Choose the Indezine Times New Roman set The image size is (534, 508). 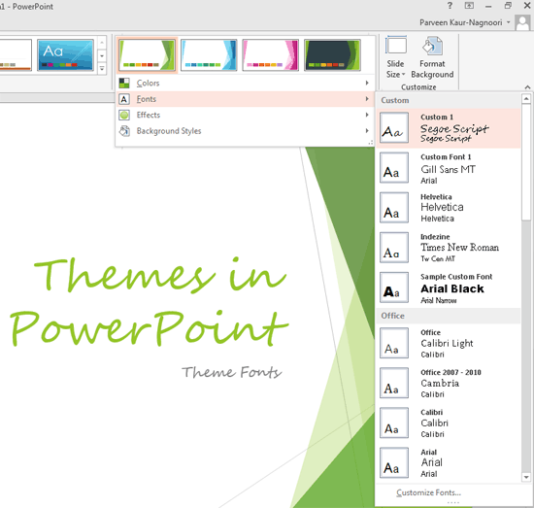tap(449, 248)
